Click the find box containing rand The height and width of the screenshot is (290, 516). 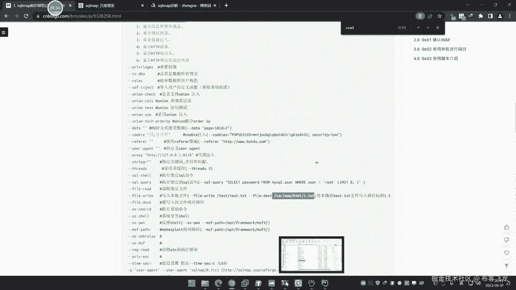368,28
